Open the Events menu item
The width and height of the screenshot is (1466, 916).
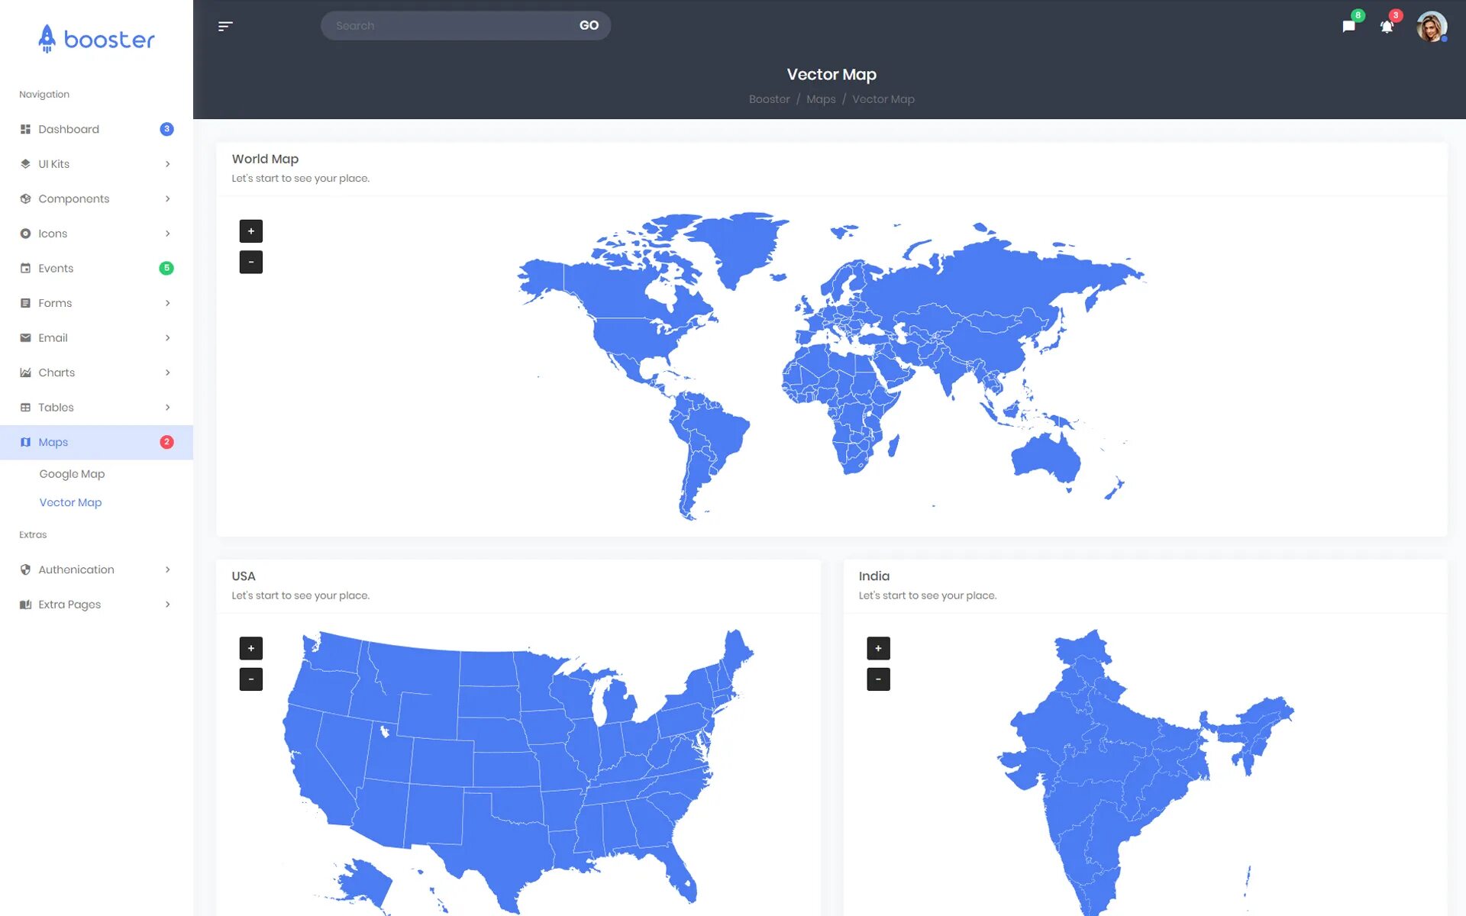tap(56, 268)
